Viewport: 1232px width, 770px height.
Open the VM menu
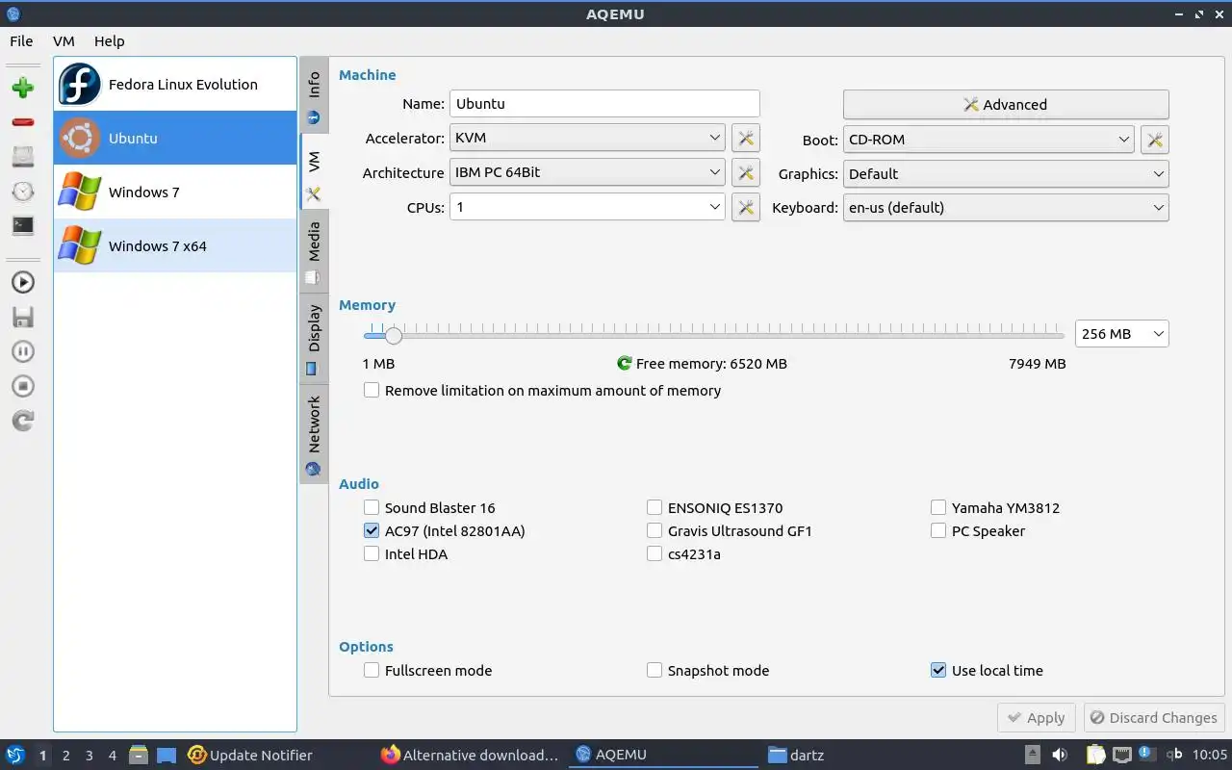pyautogui.click(x=64, y=41)
